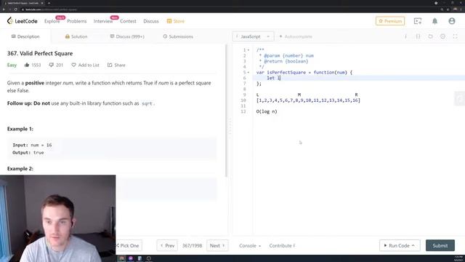The height and width of the screenshot is (262, 465).
Task: Click the problem title 367. Valid Perfect Square
Action: coord(40,53)
